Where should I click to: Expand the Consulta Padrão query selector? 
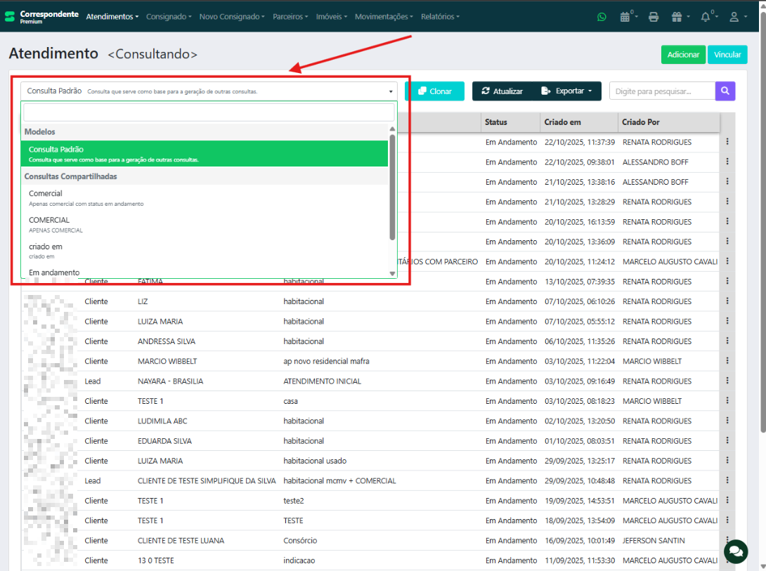coord(208,91)
